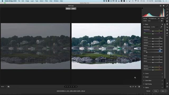
Task: Open the Profile dropdown
Action: tap(154, 21)
